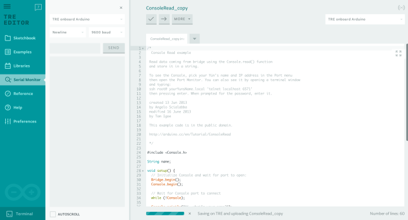Click the saving and uploading status text
Screen dimensions: 408x220
click(240, 214)
